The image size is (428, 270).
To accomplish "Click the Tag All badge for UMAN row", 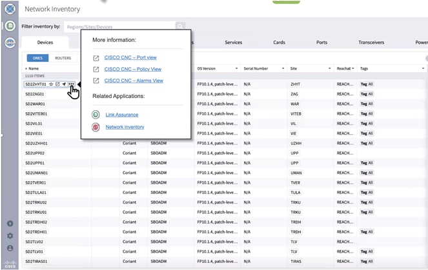I will 367,173.
